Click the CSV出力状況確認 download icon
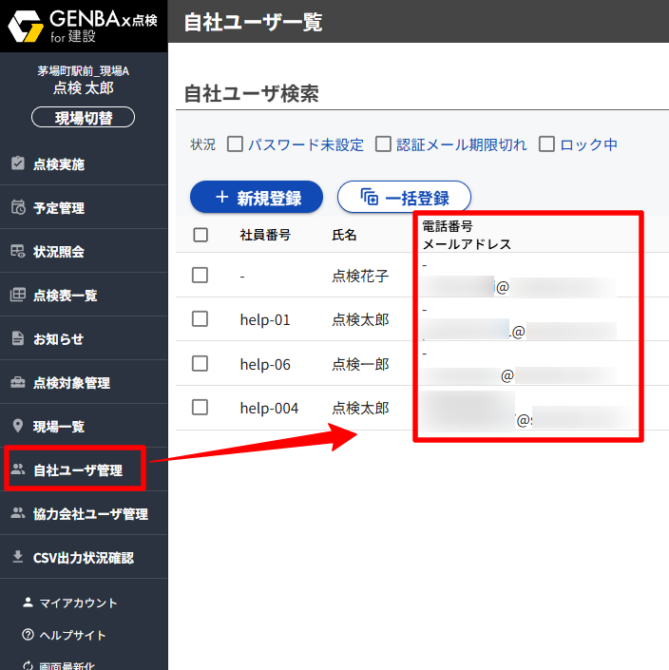669x670 pixels. click(x=17, y=558)
